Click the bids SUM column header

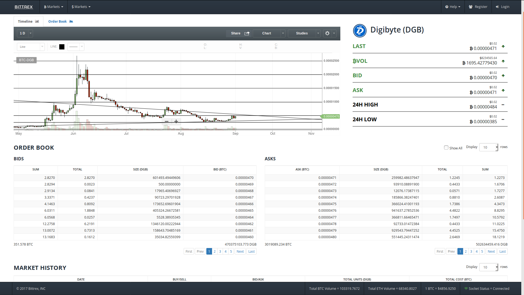coord(36,170)
